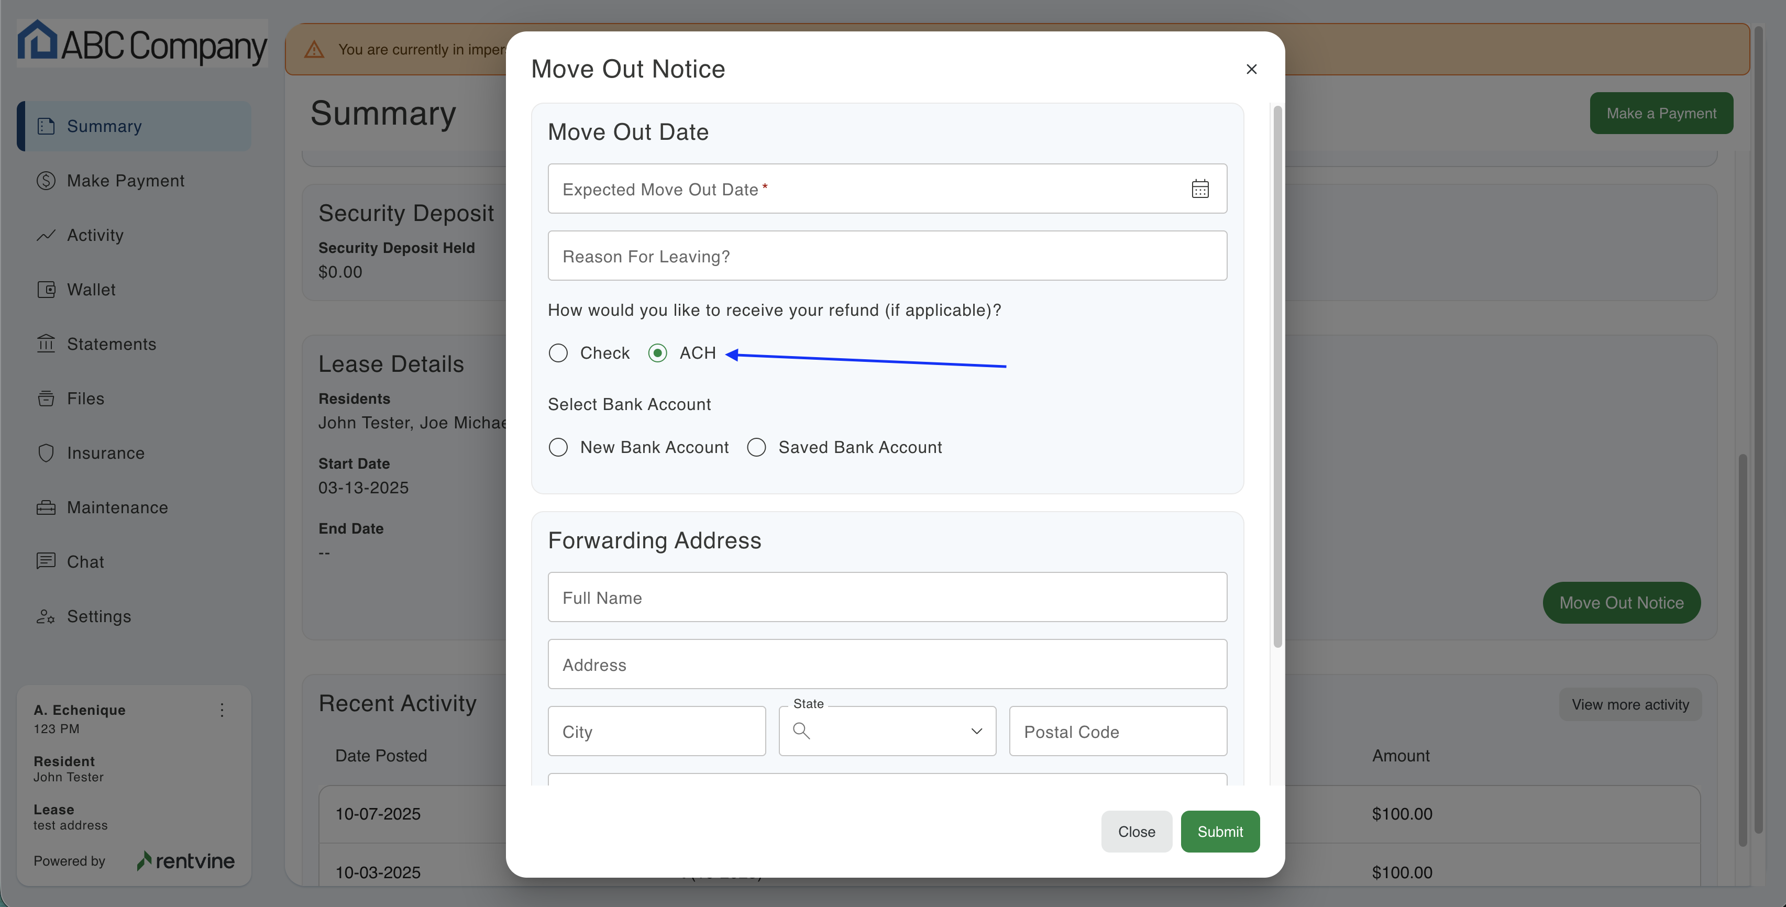Open the calendar date picker icon

tap(1199, 189)
